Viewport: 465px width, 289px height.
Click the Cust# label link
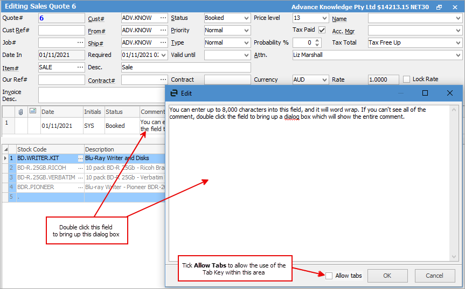96,19
